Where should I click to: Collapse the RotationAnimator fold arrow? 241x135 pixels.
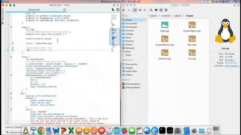(x=11, y=75)
